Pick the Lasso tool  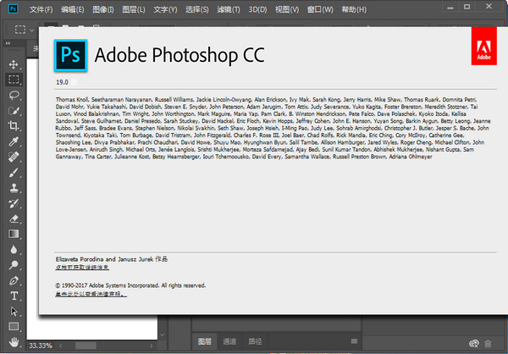click(14, 95)
